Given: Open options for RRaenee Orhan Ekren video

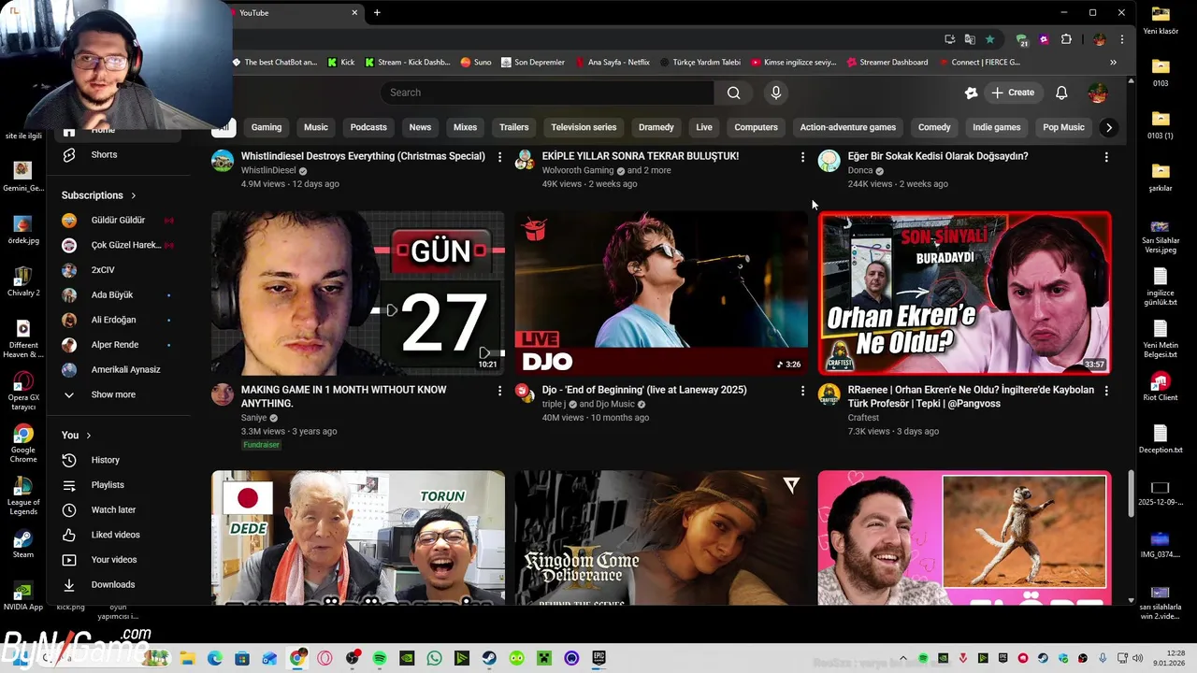Looking at the screenshot, I should point(1106,391).
